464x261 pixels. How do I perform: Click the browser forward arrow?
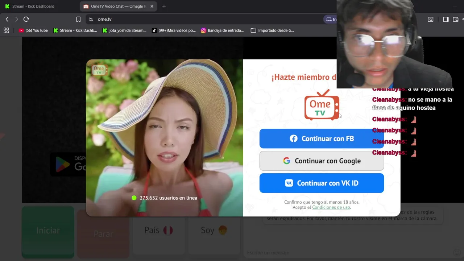[x=16, y=19]
